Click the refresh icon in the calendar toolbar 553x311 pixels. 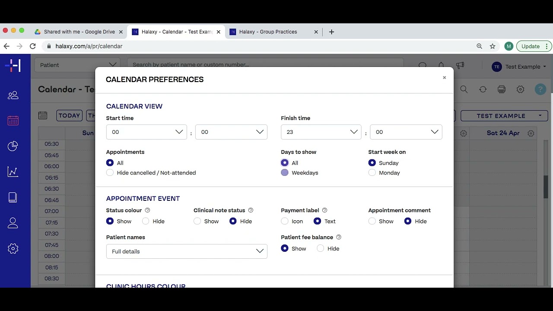point(483,89)
